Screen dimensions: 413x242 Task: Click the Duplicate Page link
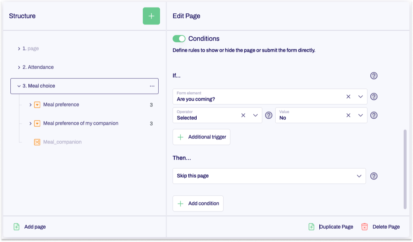[336, 227]
